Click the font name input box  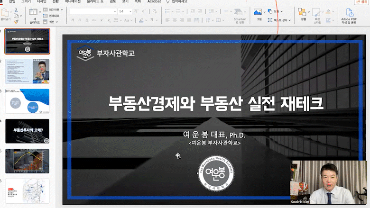point(92,11)
